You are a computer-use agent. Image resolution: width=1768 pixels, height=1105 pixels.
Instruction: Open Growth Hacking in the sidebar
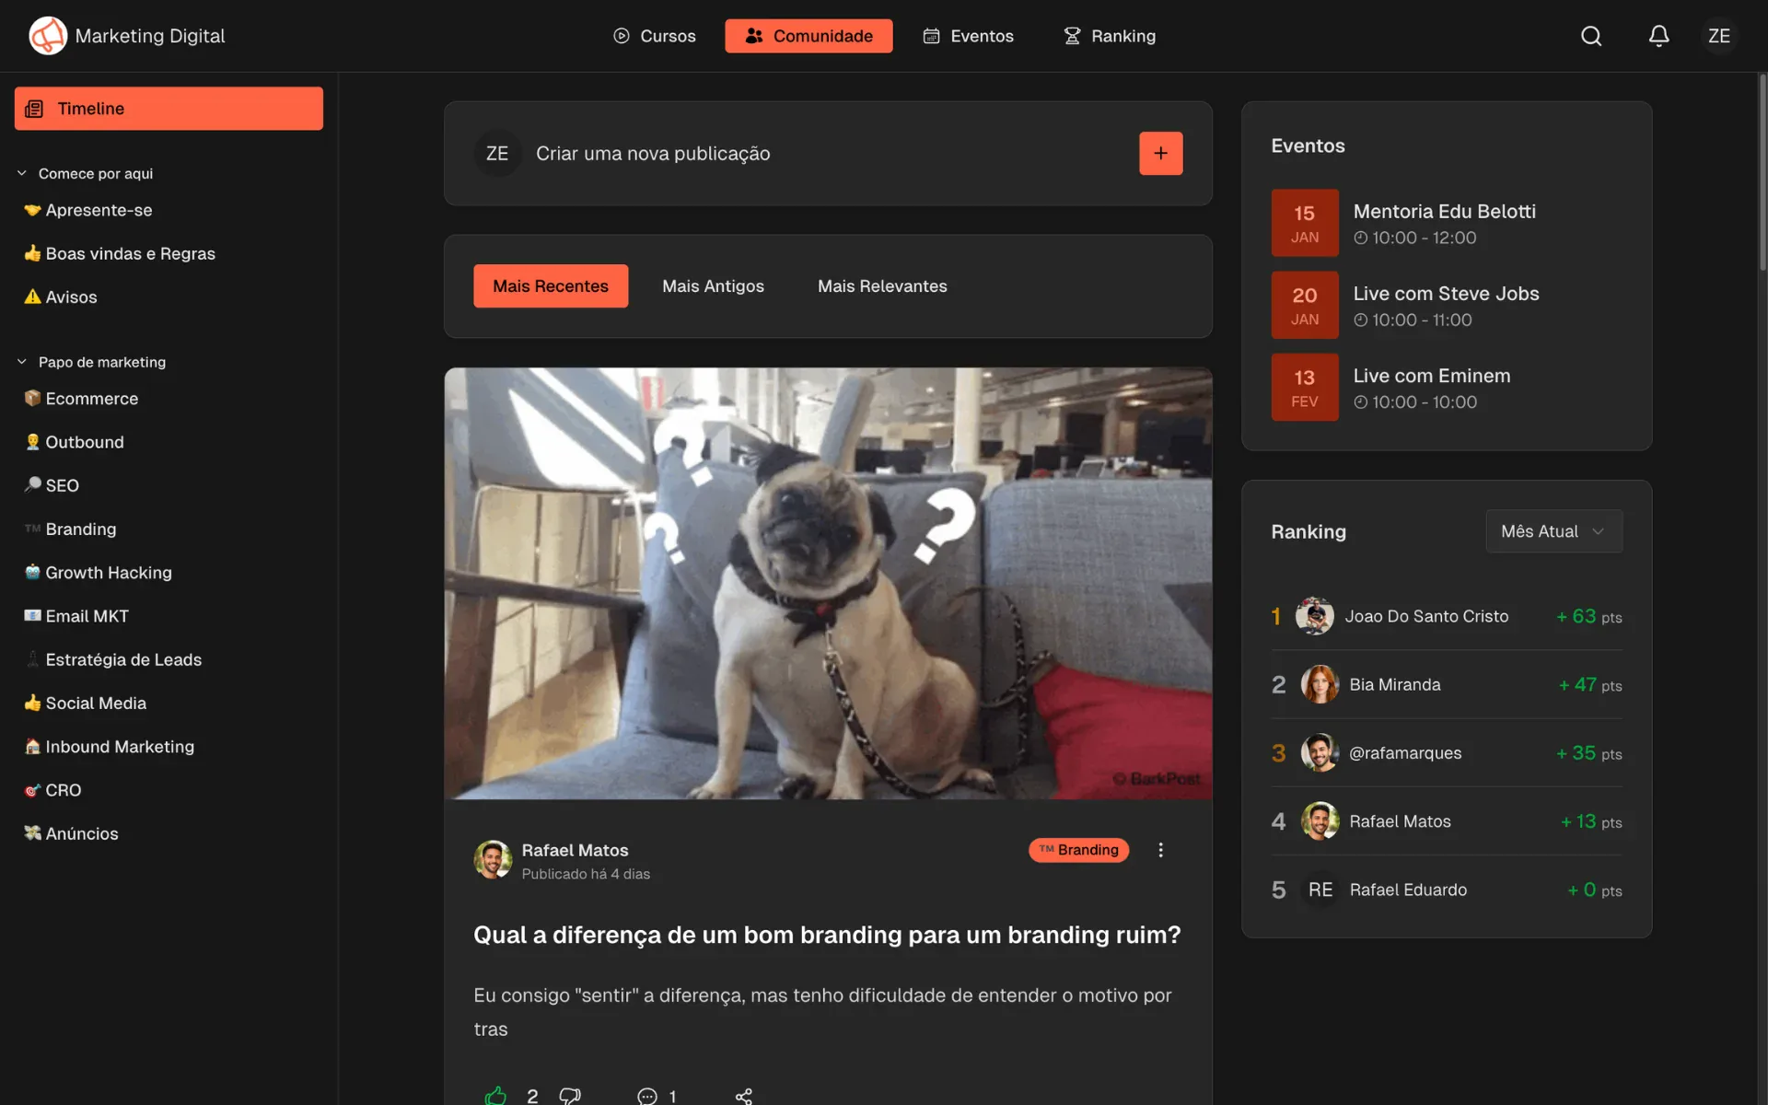pos(108,573)
